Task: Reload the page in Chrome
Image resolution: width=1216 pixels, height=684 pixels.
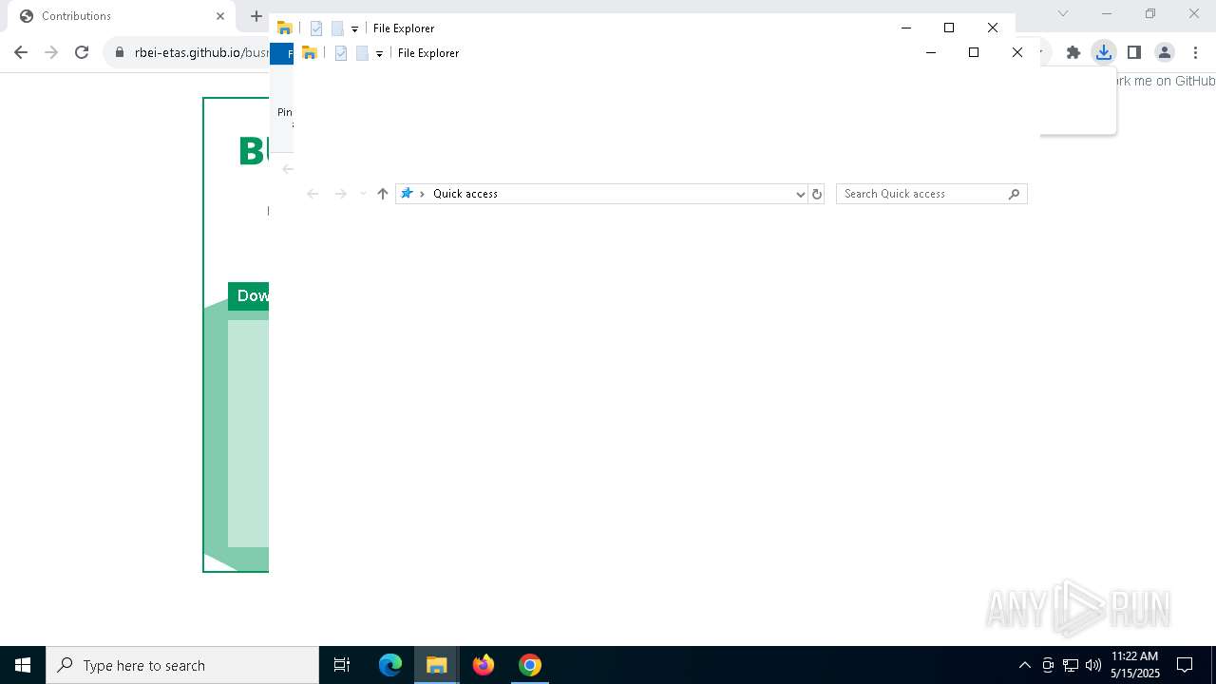Action: click(x=82, y=52)
